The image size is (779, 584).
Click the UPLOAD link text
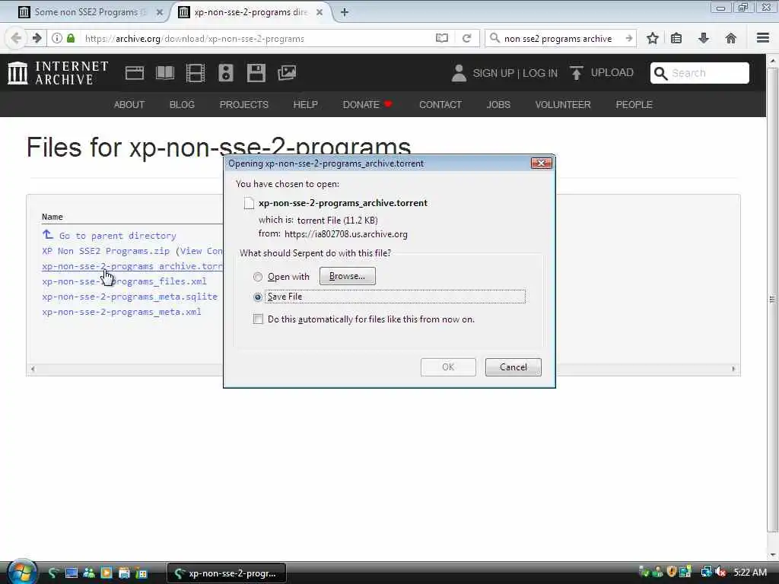click(x=612, y=72)
